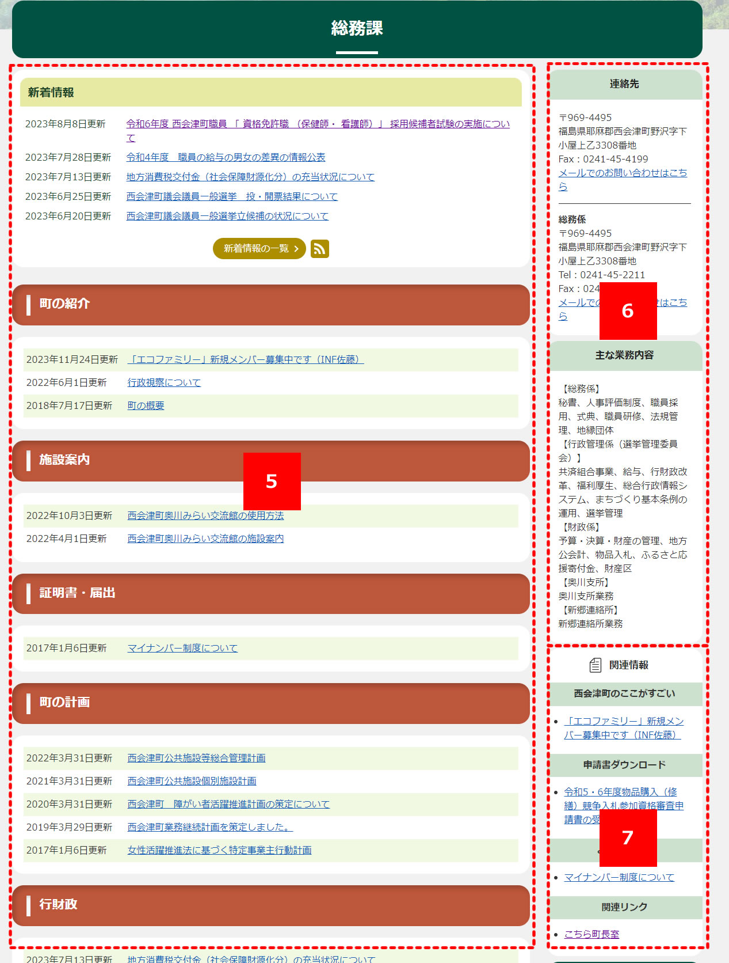This screenshot has height=963, width=729.
Task: Click the 申請書ダウンロード heading
Action: (x=625, y=765)
